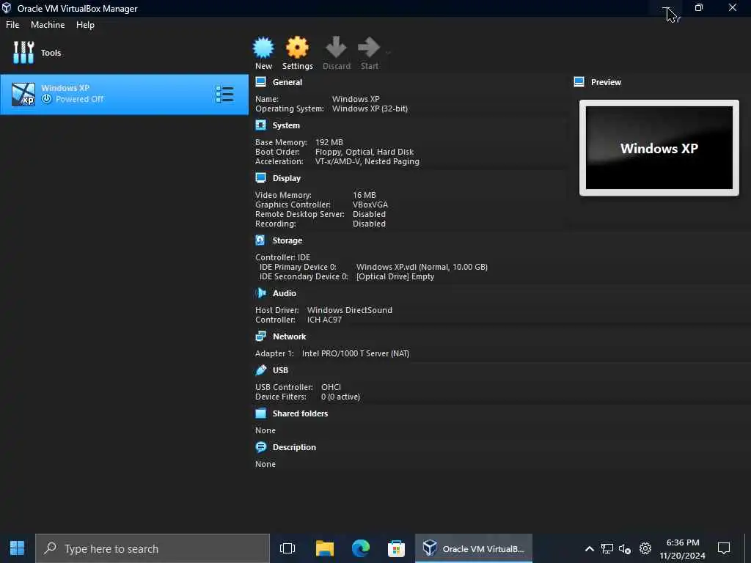The image size is (751, 563).
Task: Click the network icon in system tray
Action: (607, 548)
